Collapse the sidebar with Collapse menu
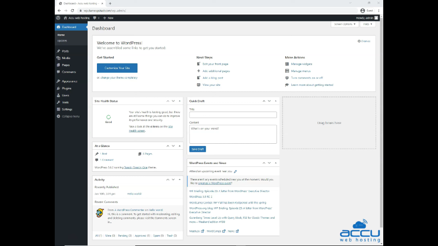The width and height of the screenshot is (438, 246). click(68, 116)
